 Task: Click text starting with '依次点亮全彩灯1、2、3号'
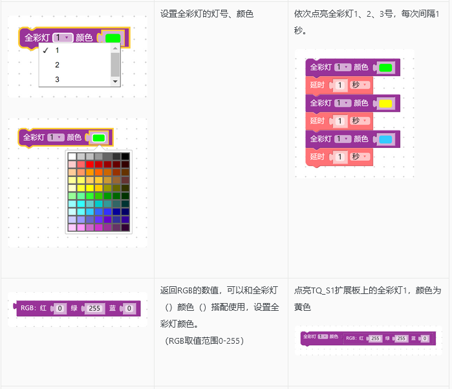367,22
